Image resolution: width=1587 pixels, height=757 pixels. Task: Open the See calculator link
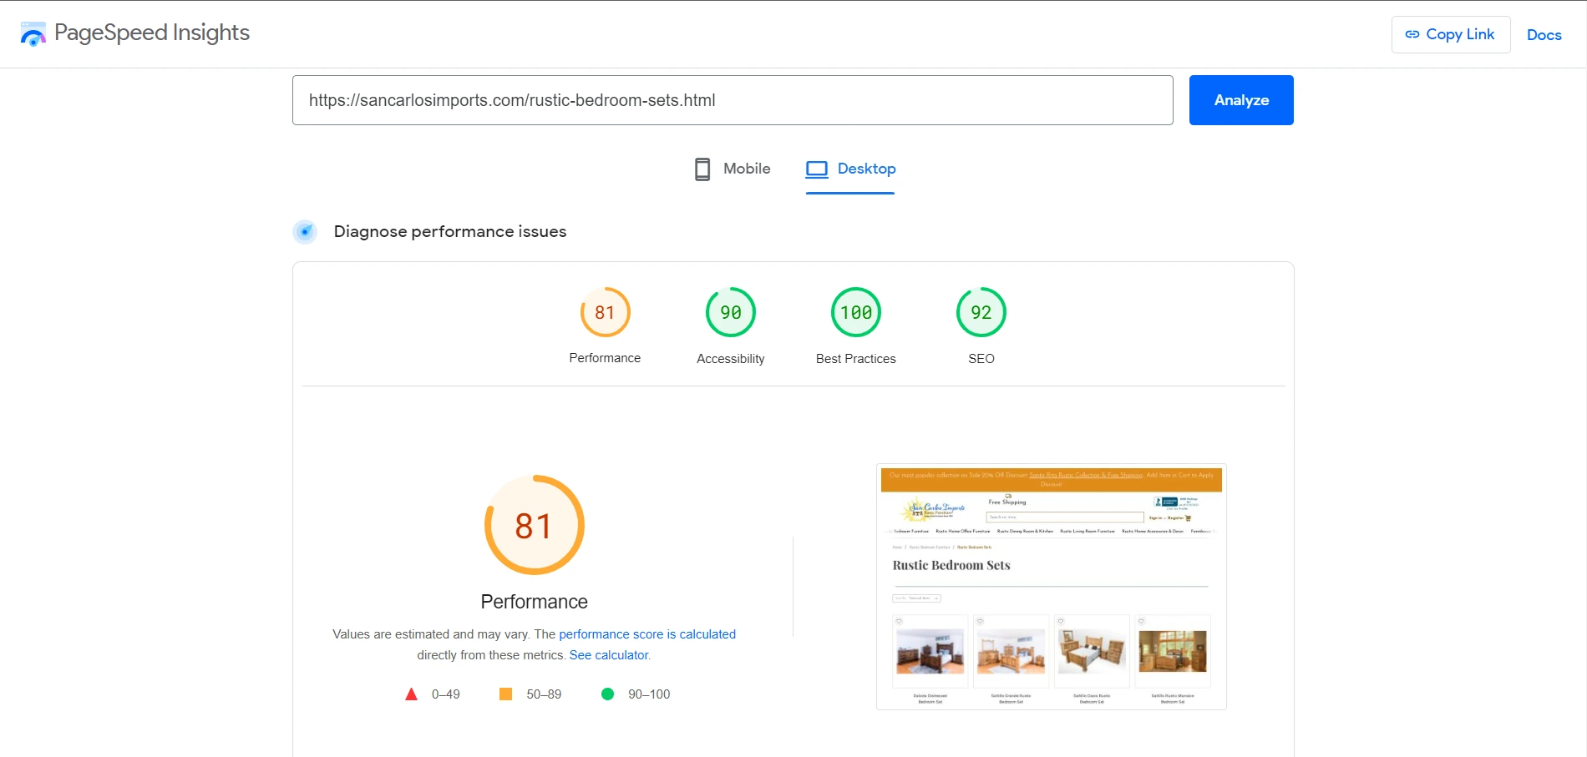(x=609, y=655)
